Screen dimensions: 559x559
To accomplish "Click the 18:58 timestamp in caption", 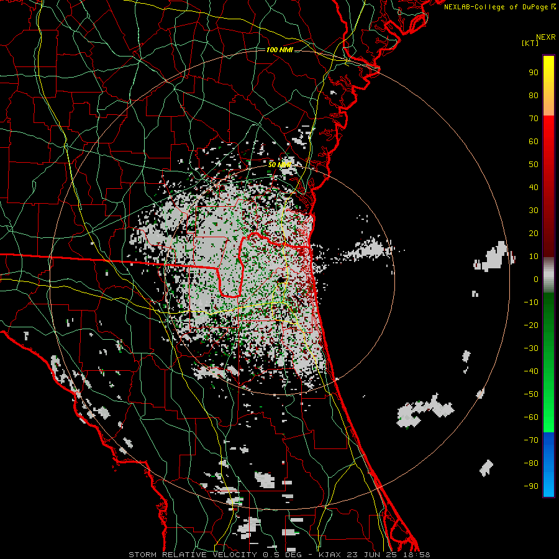I will [x=417, y=555].
